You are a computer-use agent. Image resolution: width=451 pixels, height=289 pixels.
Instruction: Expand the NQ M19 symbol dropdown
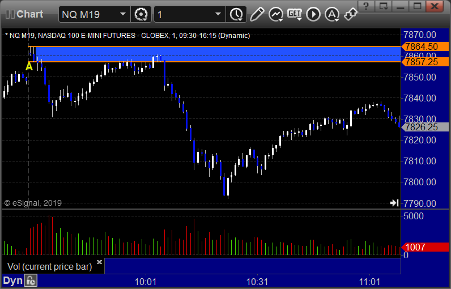click(123, 14)
